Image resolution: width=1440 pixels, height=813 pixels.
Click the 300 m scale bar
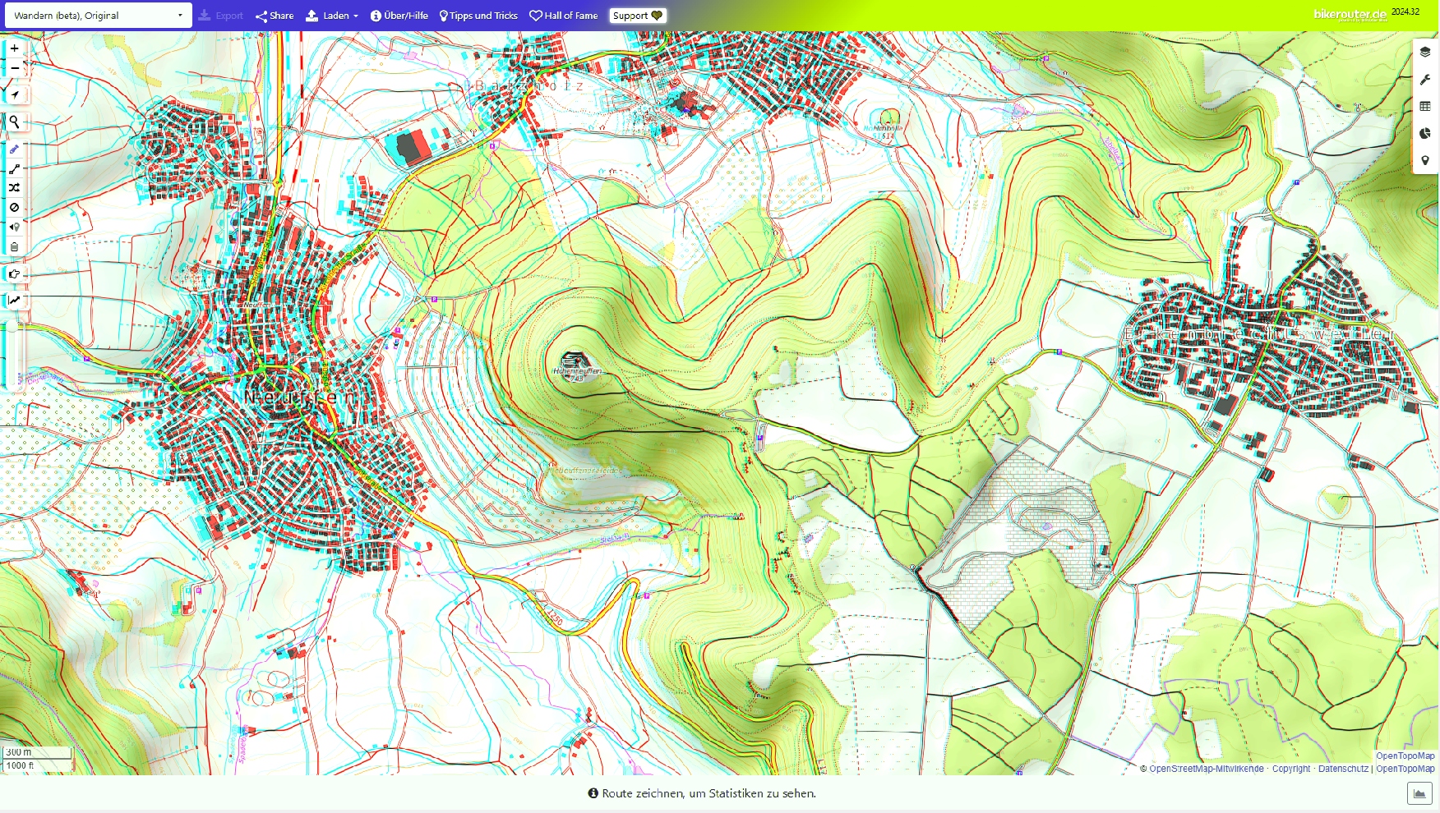[37, 752]
